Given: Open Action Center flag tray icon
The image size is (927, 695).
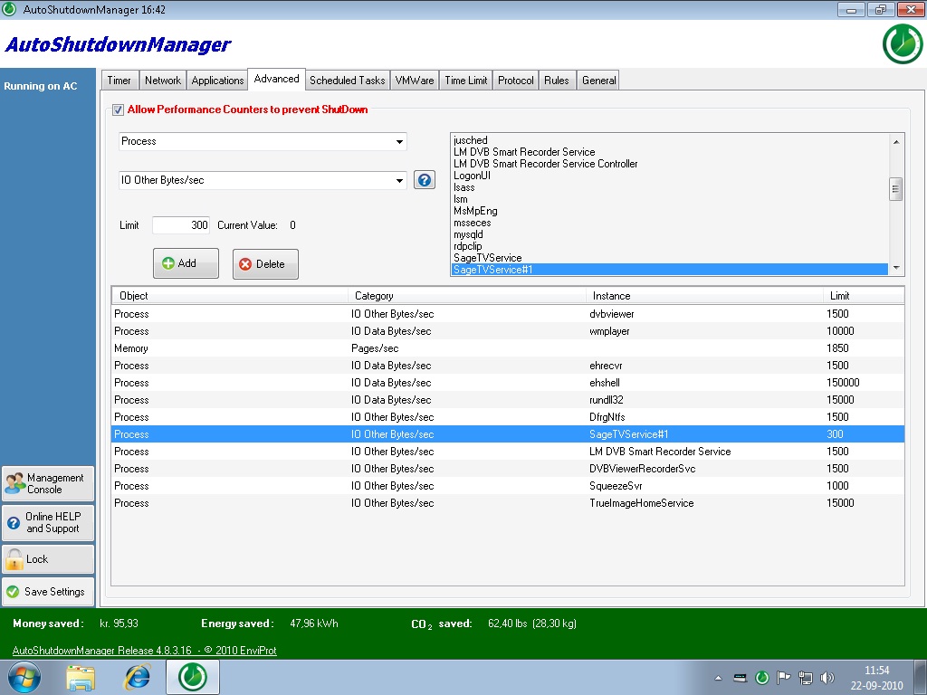Looking at the screenshot, I should pyautogui.click(x=783, y=677).
